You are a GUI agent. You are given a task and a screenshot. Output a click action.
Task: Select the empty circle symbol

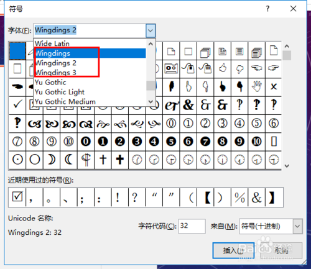click(x=35, y=160)
